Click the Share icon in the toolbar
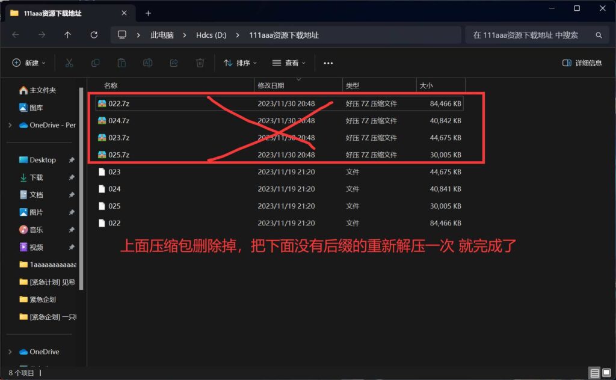This screenshot has width=616, height=380. tap(174, 63)
